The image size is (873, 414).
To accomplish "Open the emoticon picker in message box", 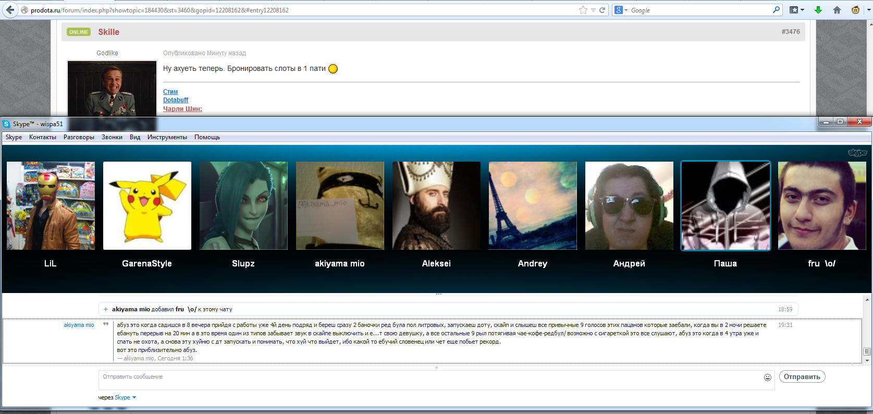I will [767, 378].
